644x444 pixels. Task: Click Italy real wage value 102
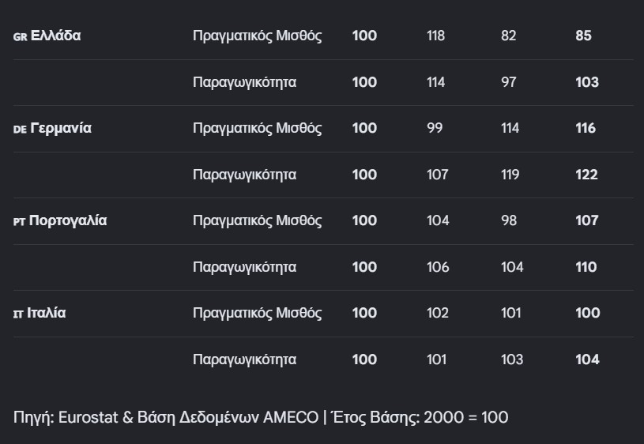pyautogui.click(x=438, y=313)
